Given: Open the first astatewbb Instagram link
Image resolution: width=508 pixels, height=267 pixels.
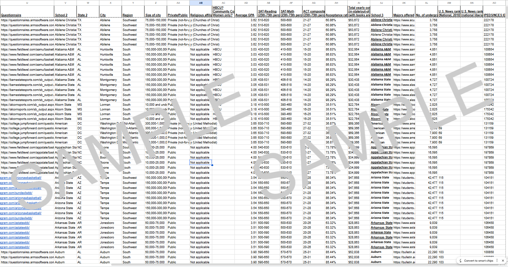Looking at the screenshot, I should click(x=15, y=223).
